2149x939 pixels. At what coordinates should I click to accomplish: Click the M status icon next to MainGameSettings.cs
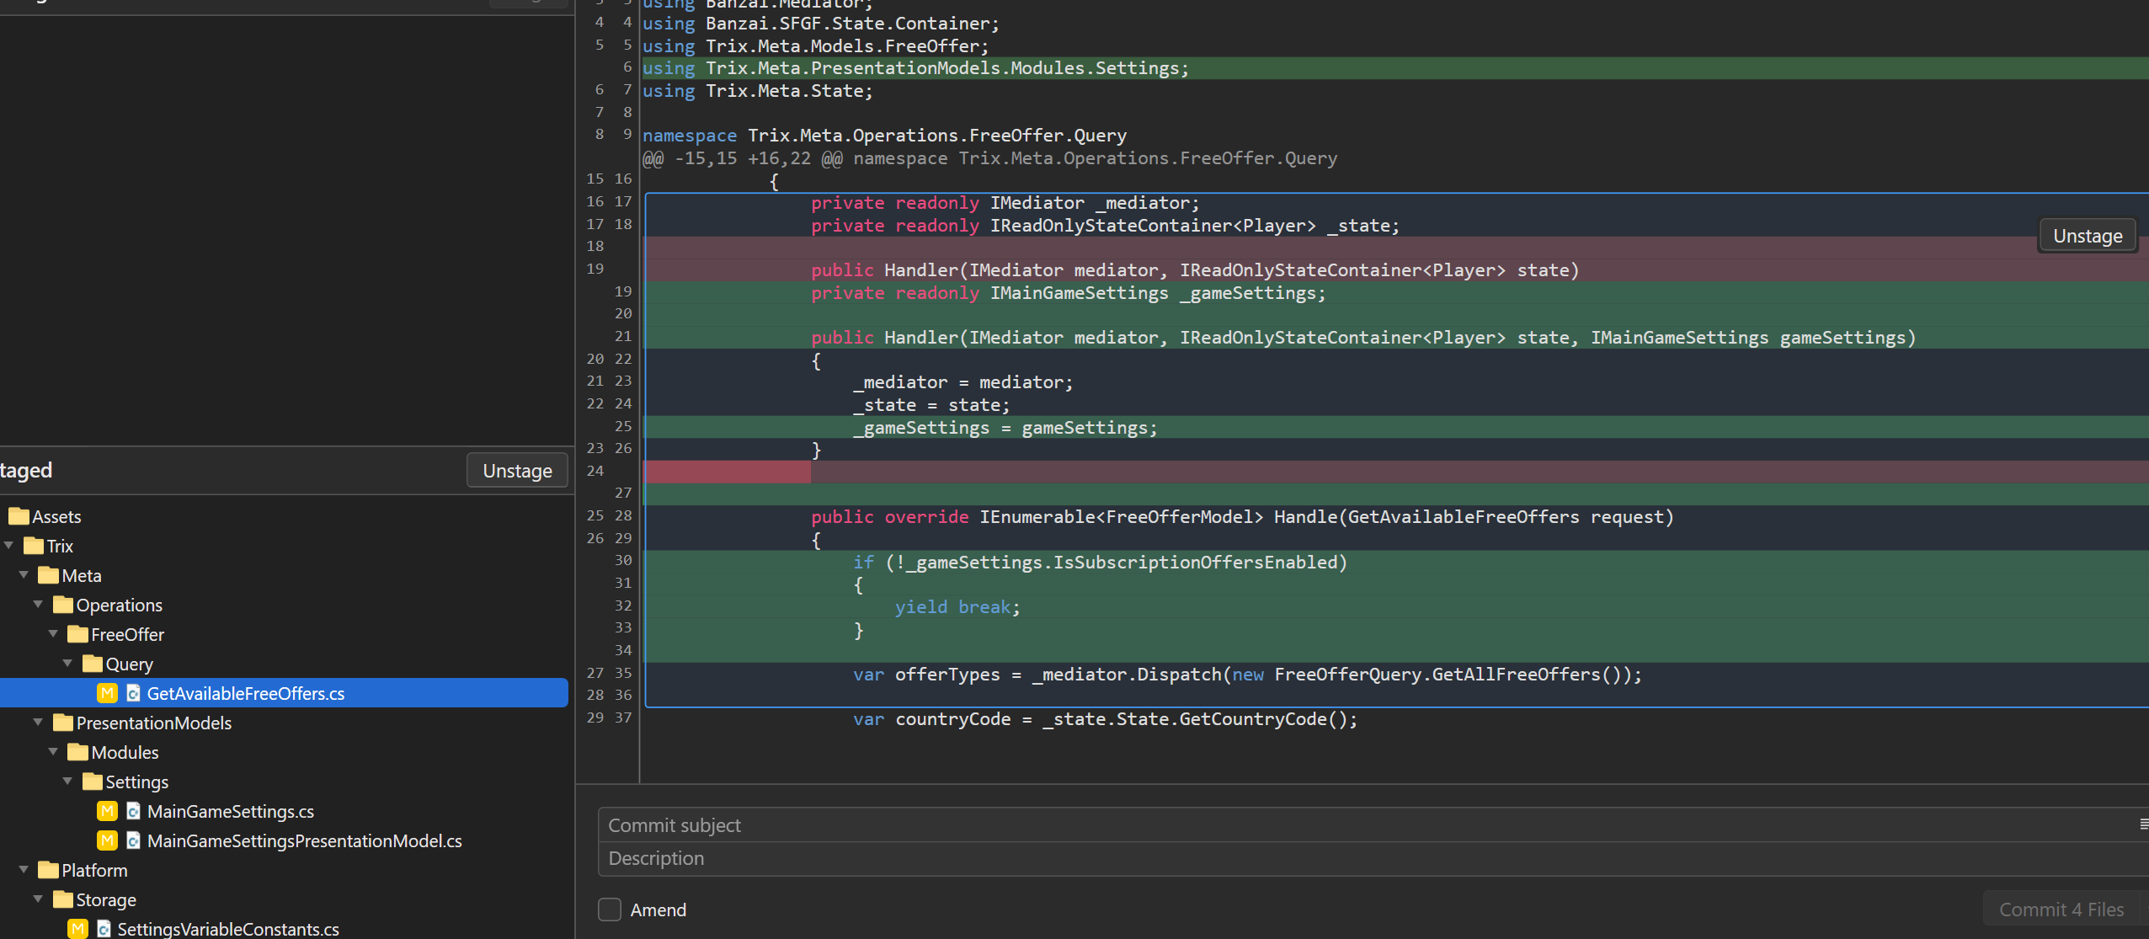[107, 811]
